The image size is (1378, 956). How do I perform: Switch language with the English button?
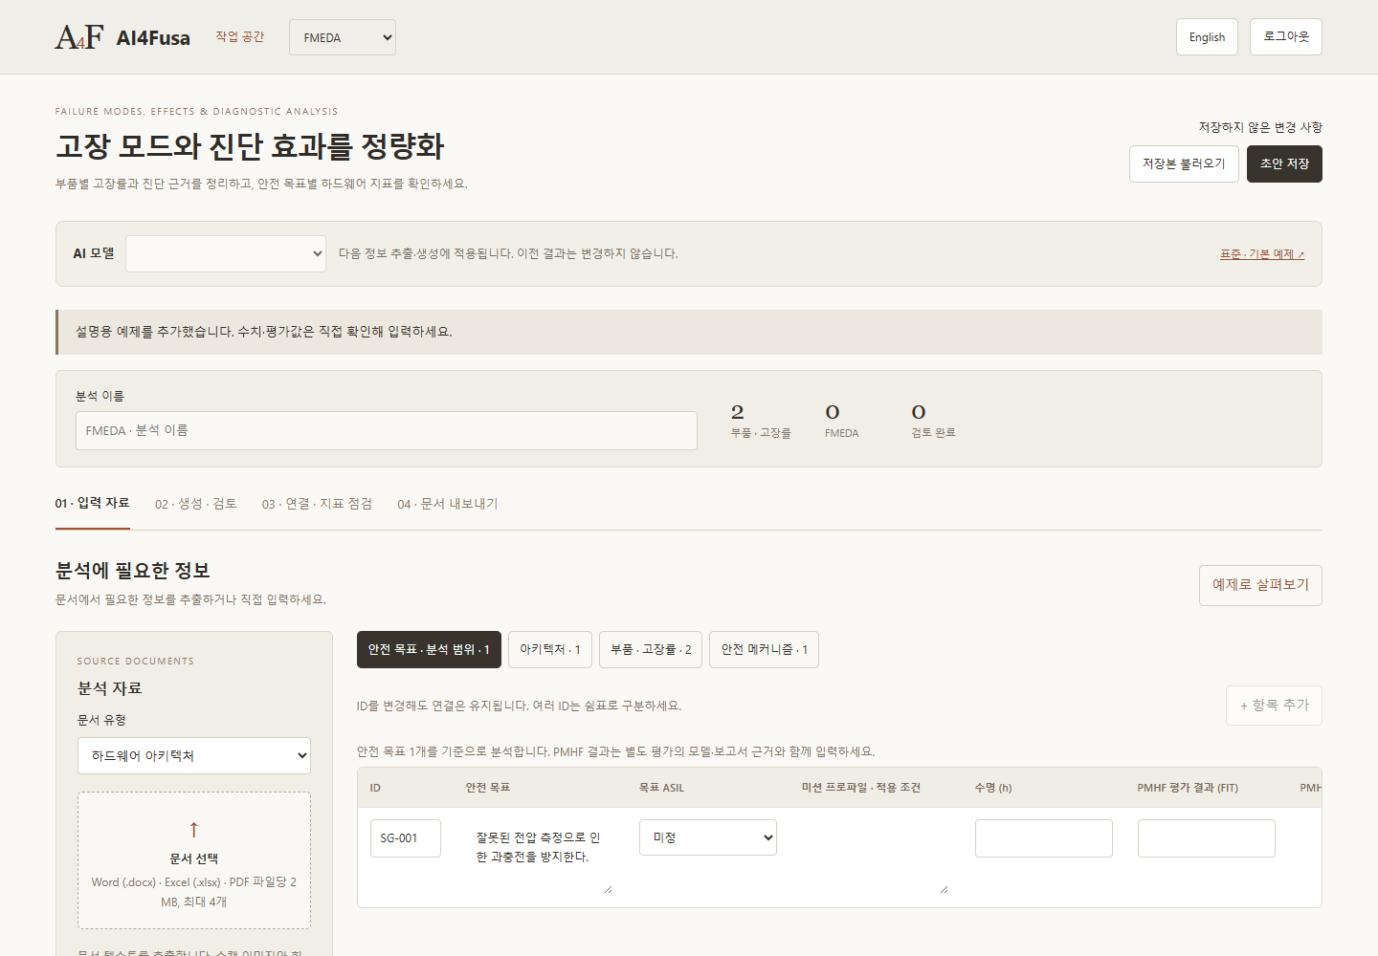(x=1207, y=37)
